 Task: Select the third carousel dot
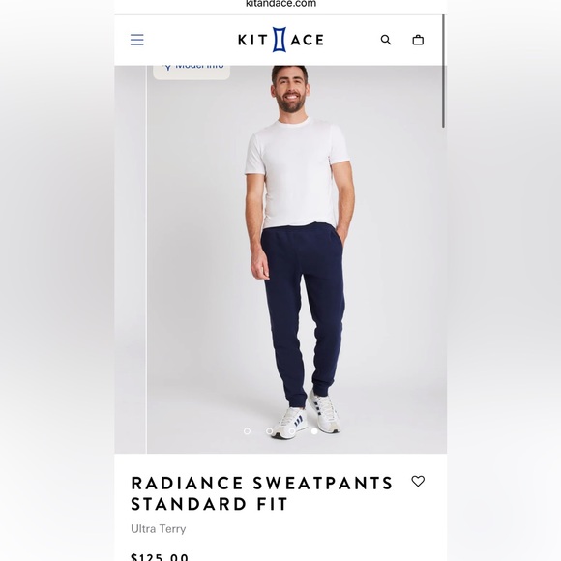[x=292, y=431]
